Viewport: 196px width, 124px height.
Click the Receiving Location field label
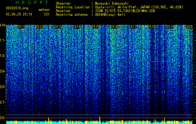(73, 7)
